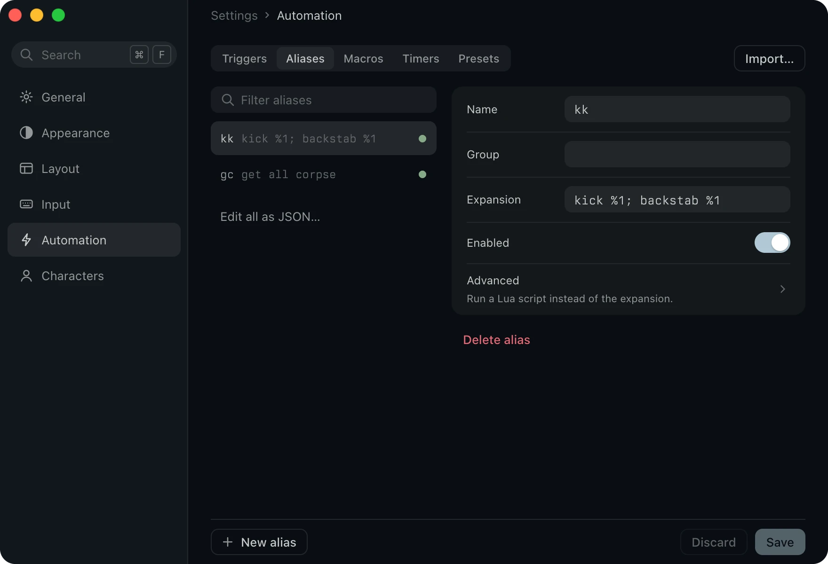Go to the Timers tab
Screen dimensions: 828x564
click(x=421, y=59)
